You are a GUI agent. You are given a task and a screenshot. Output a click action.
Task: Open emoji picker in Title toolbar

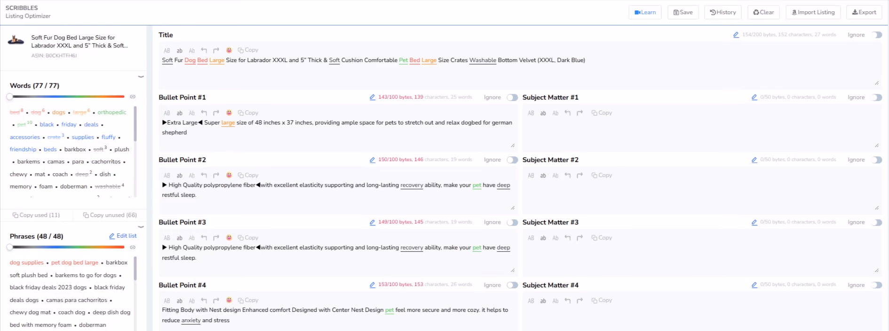(229, 50)
